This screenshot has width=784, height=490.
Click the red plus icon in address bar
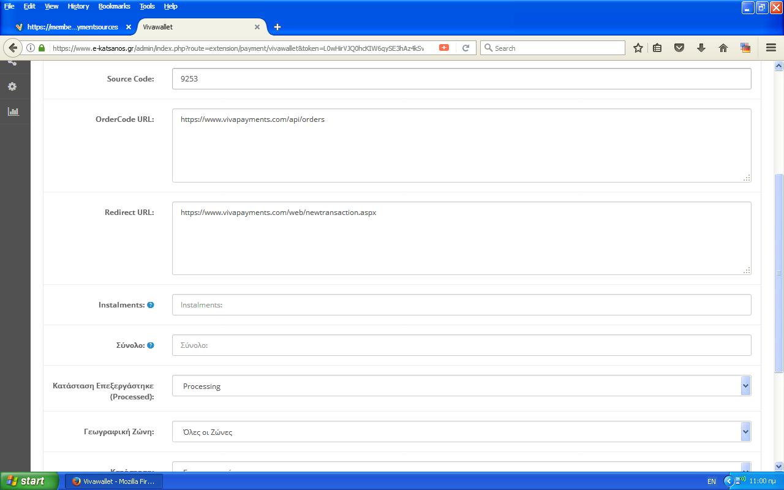[x=444, y=48]
